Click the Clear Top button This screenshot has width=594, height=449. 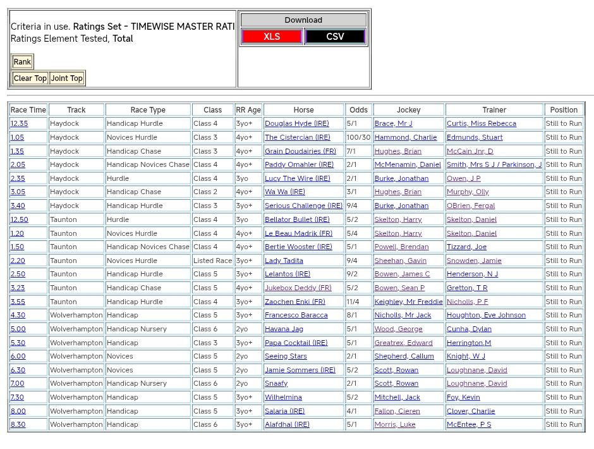[30, 78]
